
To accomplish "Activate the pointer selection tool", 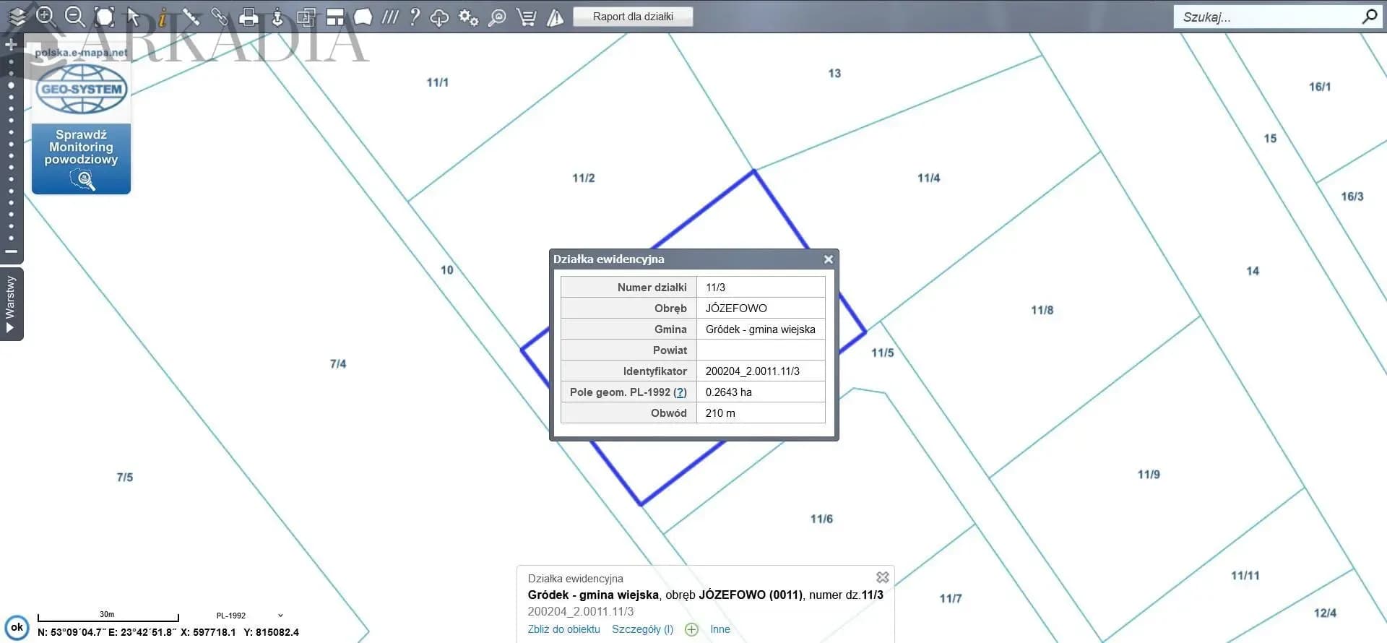I will pos(133,16).
